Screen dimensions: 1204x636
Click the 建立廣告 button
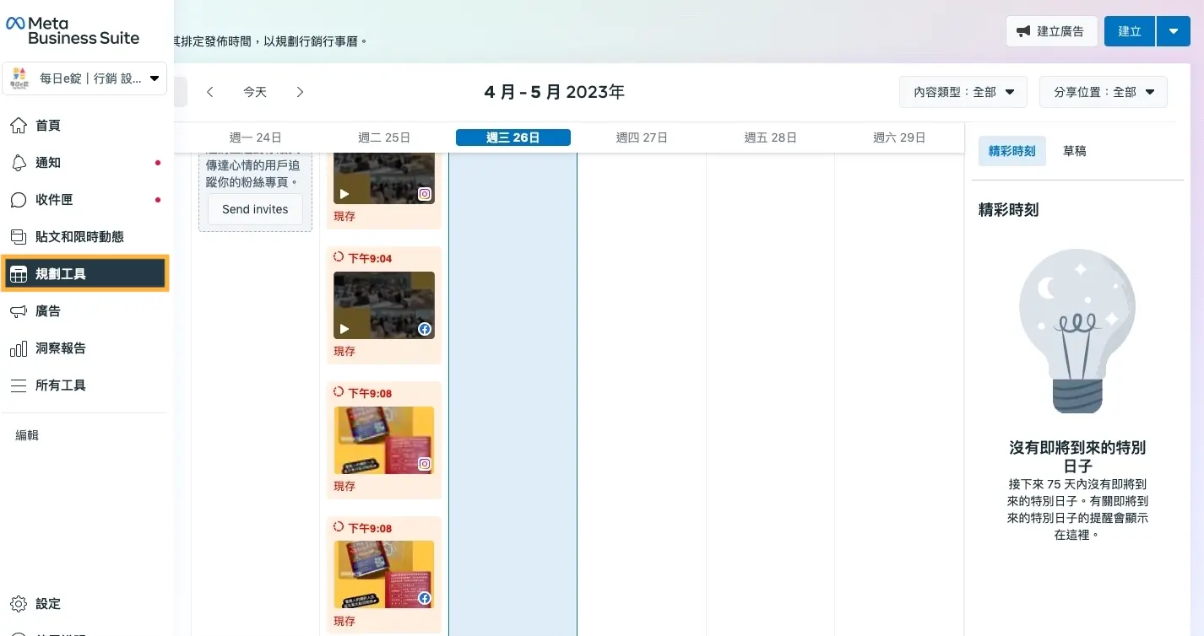coord(1051,31)
